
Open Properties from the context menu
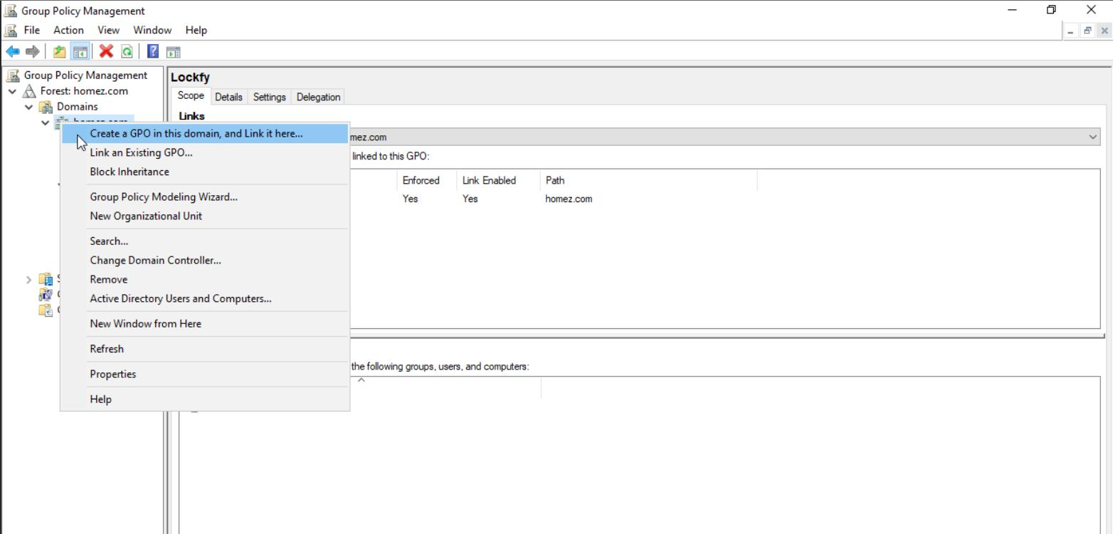[x=205, y=374]
